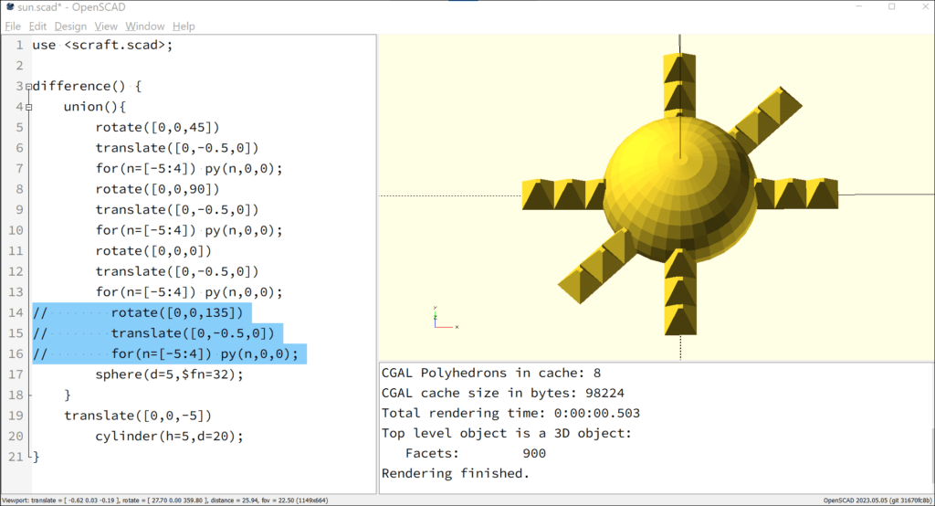Screen dimensions: 935x506
Task: Click the 'rotate([0,0,0])' code line
Action: 153,250
